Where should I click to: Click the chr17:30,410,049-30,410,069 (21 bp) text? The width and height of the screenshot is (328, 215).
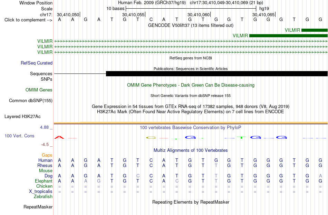click(226, 3)
